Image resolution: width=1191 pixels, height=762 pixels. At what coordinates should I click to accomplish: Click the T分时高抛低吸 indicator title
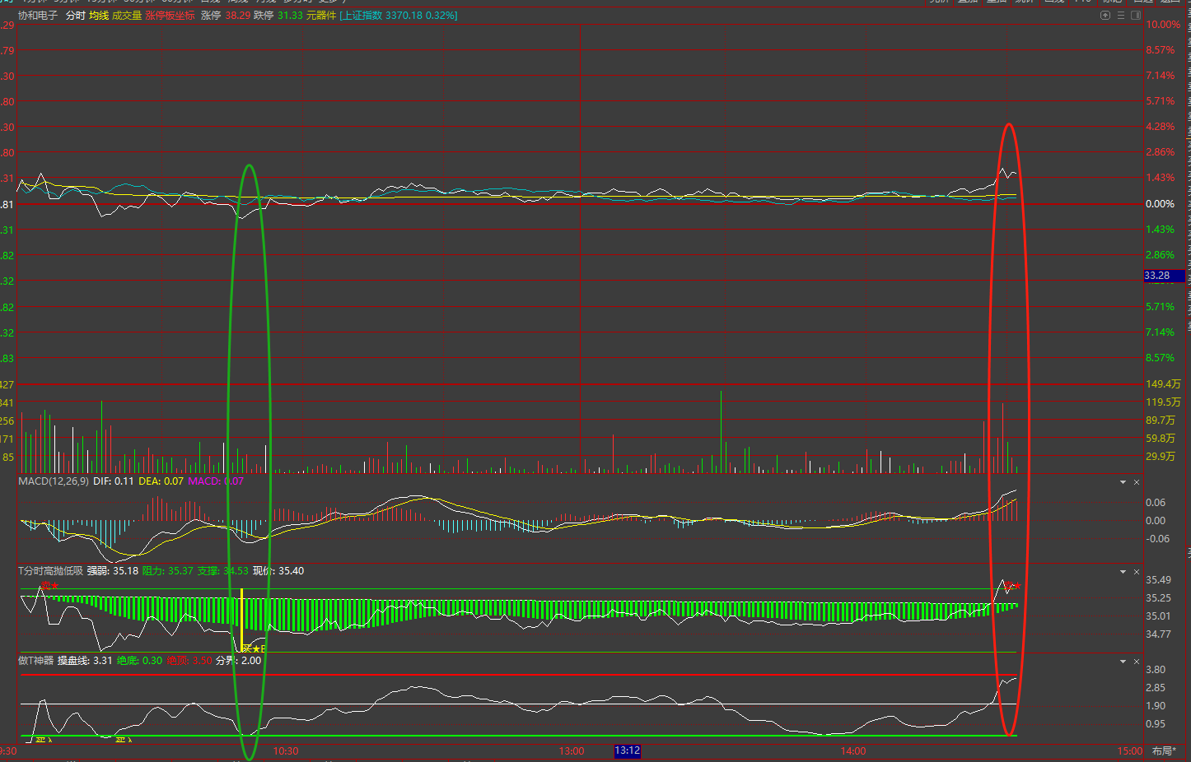(51, 570)
